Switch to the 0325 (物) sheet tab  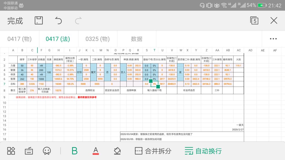tap(98, 39)
